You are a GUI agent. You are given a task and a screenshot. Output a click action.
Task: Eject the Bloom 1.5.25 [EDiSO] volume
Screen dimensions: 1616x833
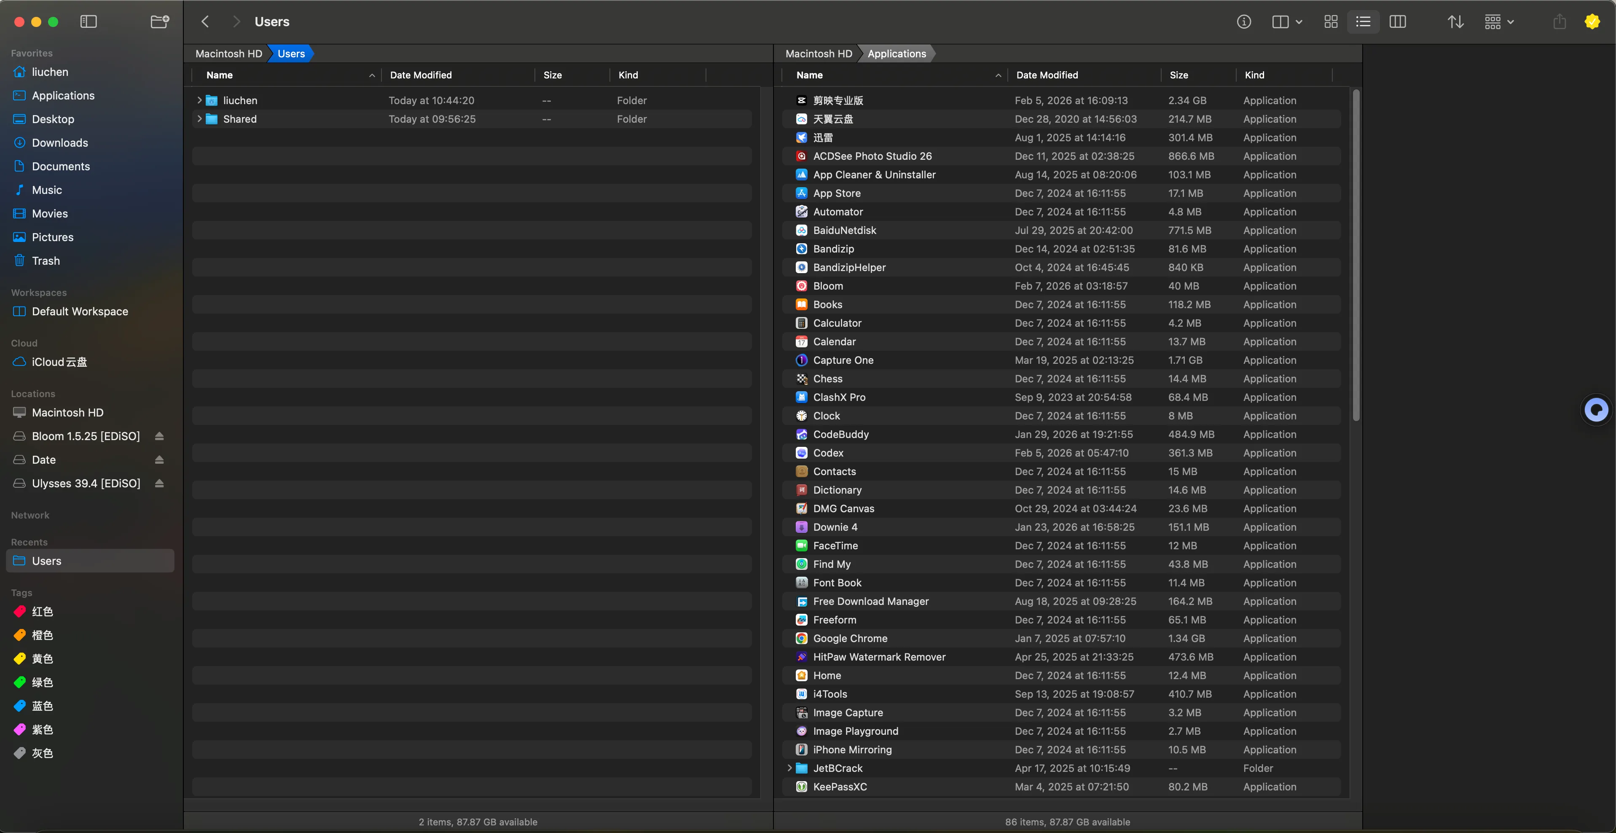(159, 436)
